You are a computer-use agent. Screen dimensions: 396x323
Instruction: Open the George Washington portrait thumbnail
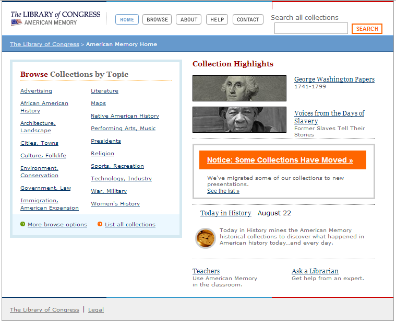coord(239,88)
